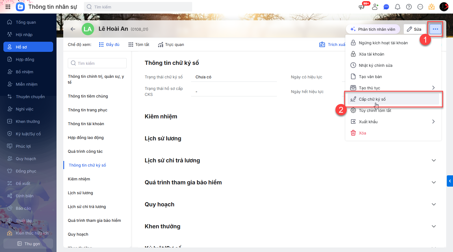This screenshot has height=252, width=453.
Task: Switch view mode to Tóm tắt
Action: click(139, 45)
